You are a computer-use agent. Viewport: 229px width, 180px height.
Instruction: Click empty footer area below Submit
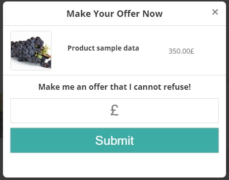(x=114, y=165)
